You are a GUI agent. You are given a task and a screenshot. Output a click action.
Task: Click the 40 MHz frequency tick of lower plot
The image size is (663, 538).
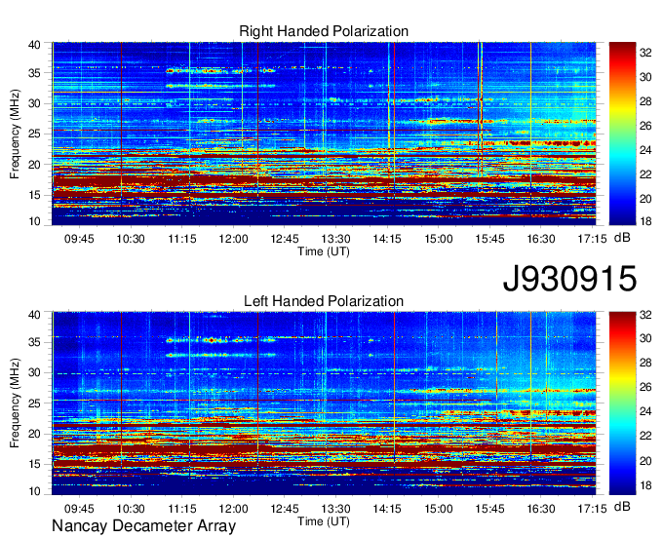point(34,315)
